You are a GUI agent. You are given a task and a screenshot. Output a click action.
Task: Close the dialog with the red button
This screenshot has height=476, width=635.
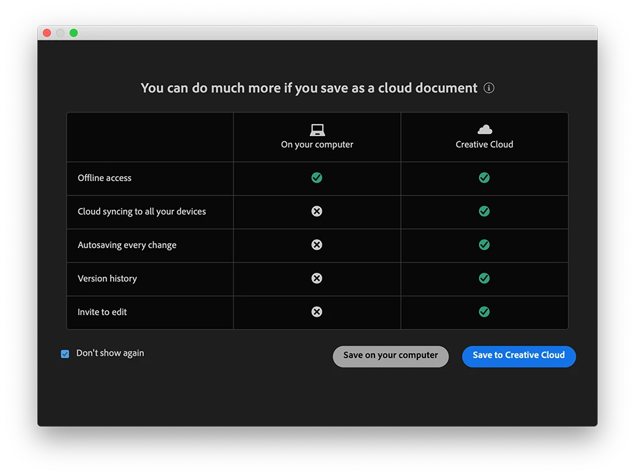pyautogui.click(x=47, y=33)
